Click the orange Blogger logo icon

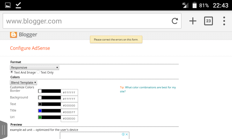pos(13,35)
